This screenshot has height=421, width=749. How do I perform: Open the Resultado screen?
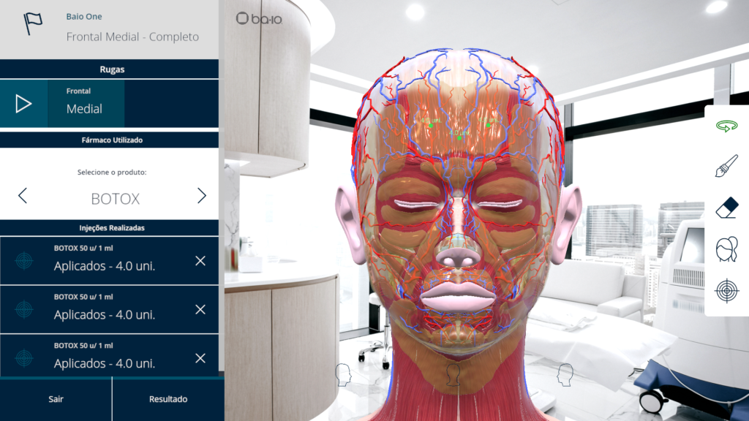pyautogui.click(x=168, y=399)
